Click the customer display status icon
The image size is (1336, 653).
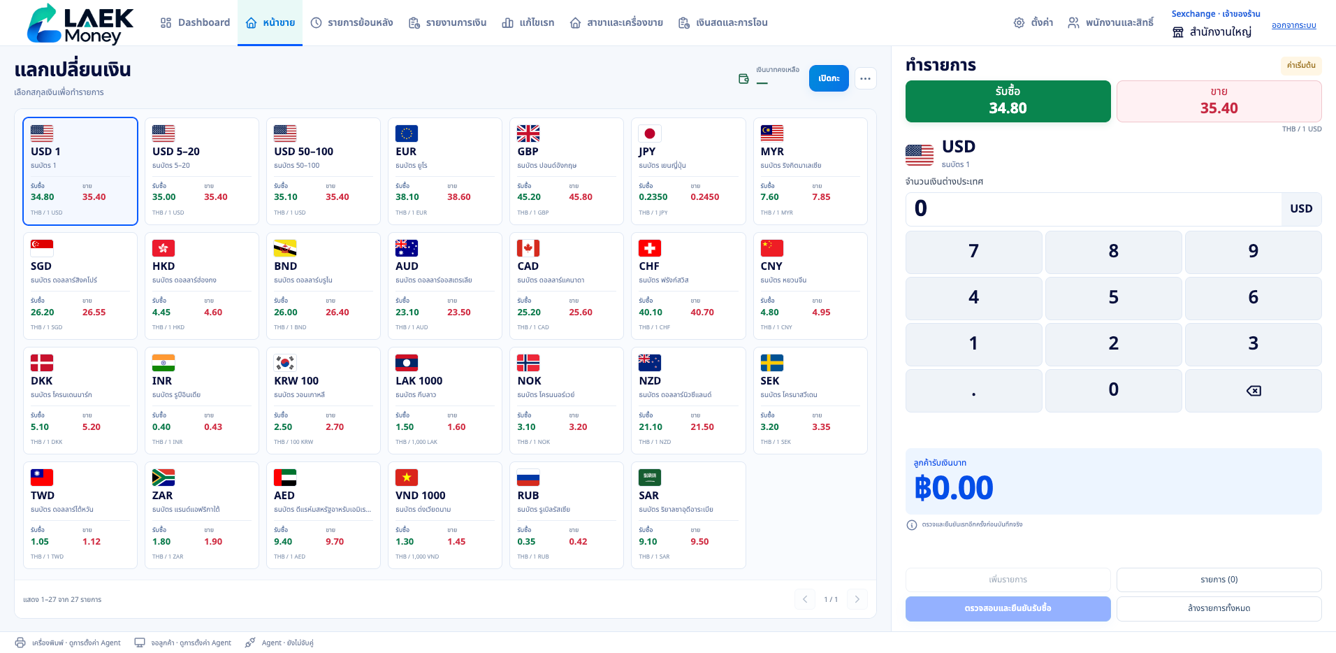pyautogui.click(x=140, y=643)
